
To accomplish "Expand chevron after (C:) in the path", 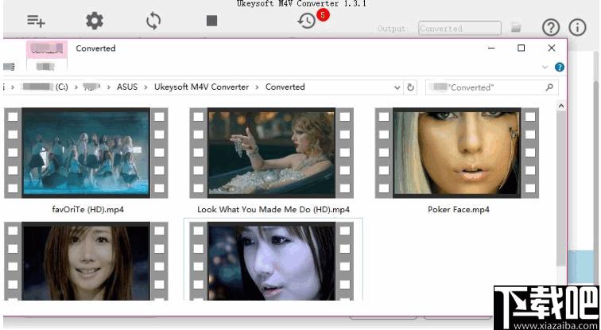I will (76, 87).
